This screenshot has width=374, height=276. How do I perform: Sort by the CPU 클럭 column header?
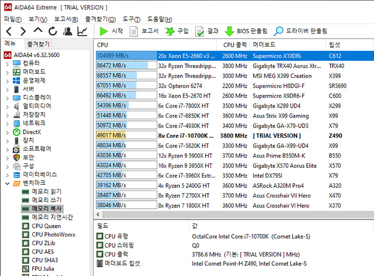pos(233,45)
